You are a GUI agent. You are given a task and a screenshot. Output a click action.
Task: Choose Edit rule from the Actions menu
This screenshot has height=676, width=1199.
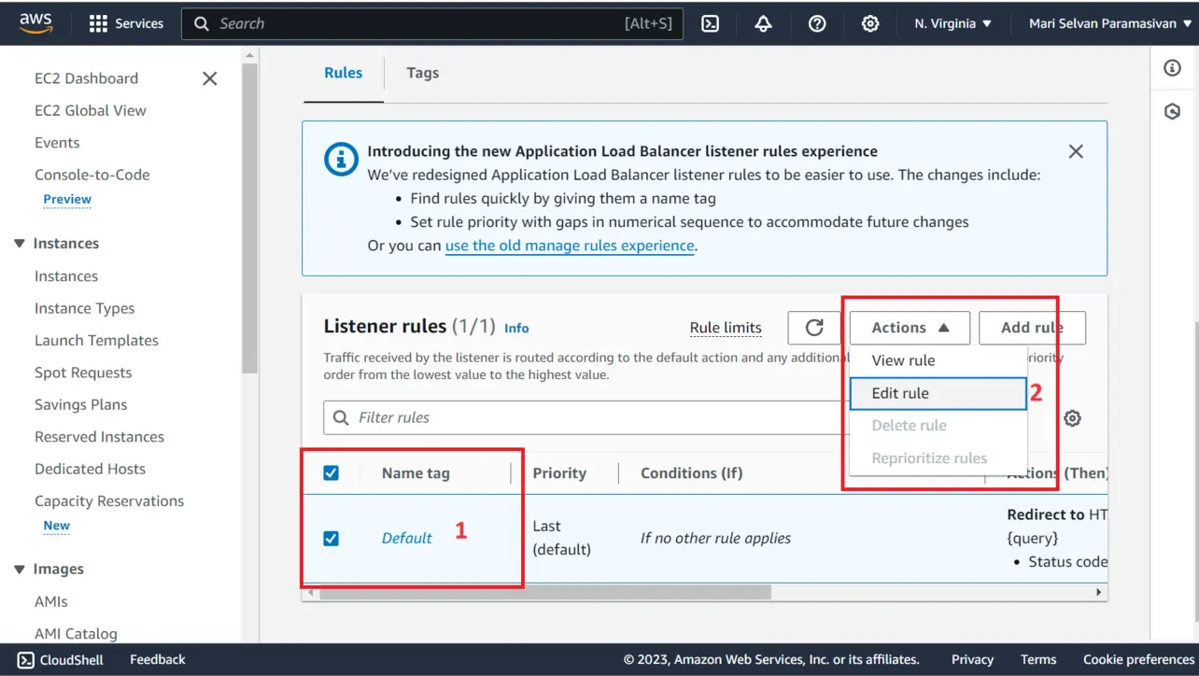click(938, 393)
